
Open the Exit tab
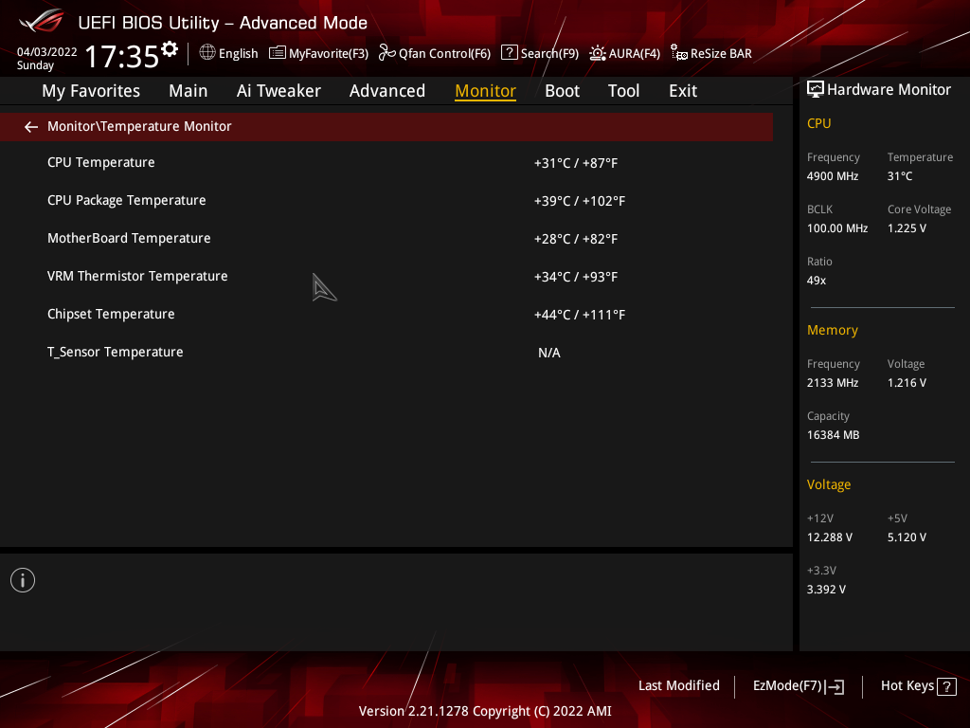coord(683,91)
